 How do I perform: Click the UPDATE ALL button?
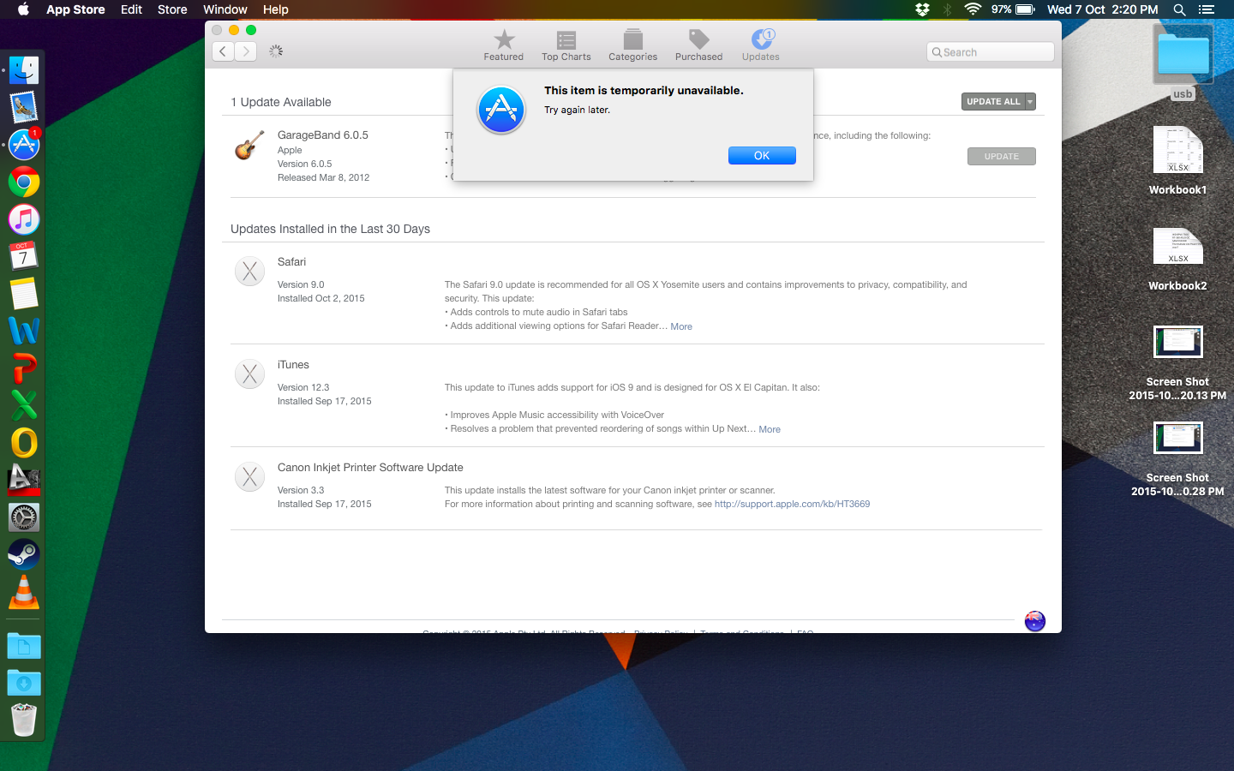[x=993, y=102]
